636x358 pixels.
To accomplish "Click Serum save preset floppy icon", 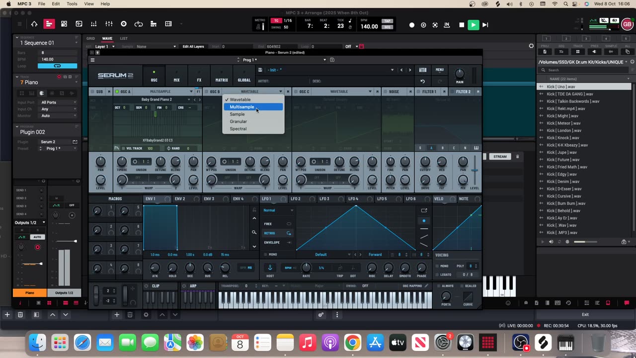I will pyautogui.click(x=260, y=70).
